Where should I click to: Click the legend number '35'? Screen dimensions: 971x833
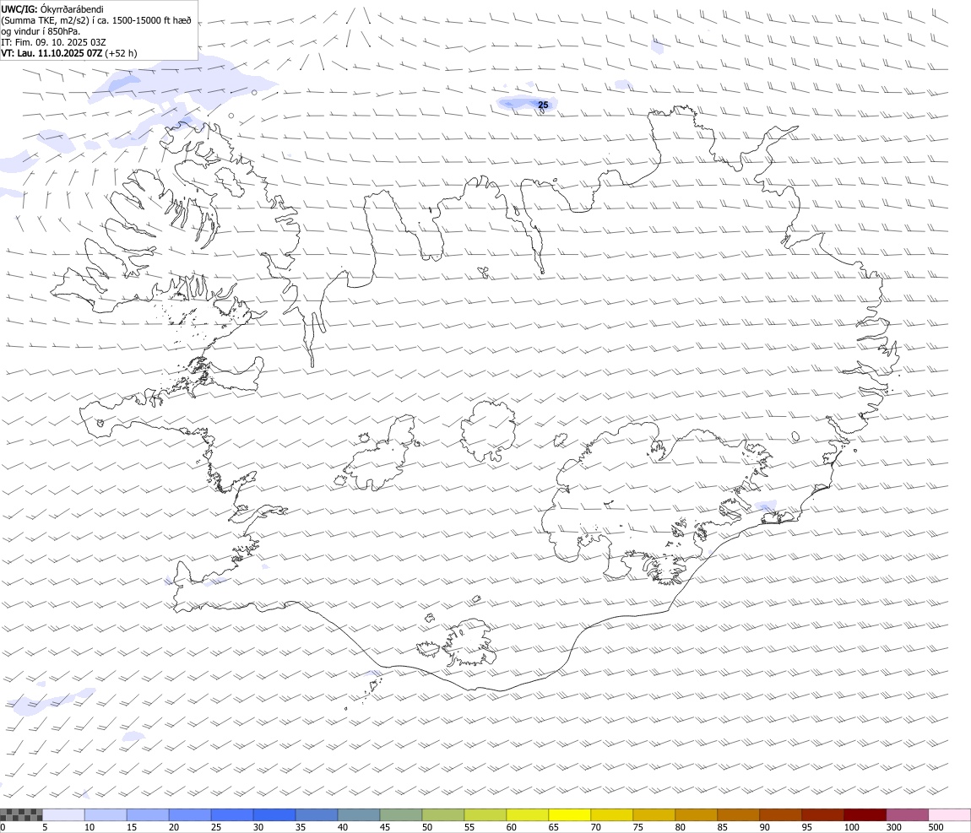click(301, 827)
